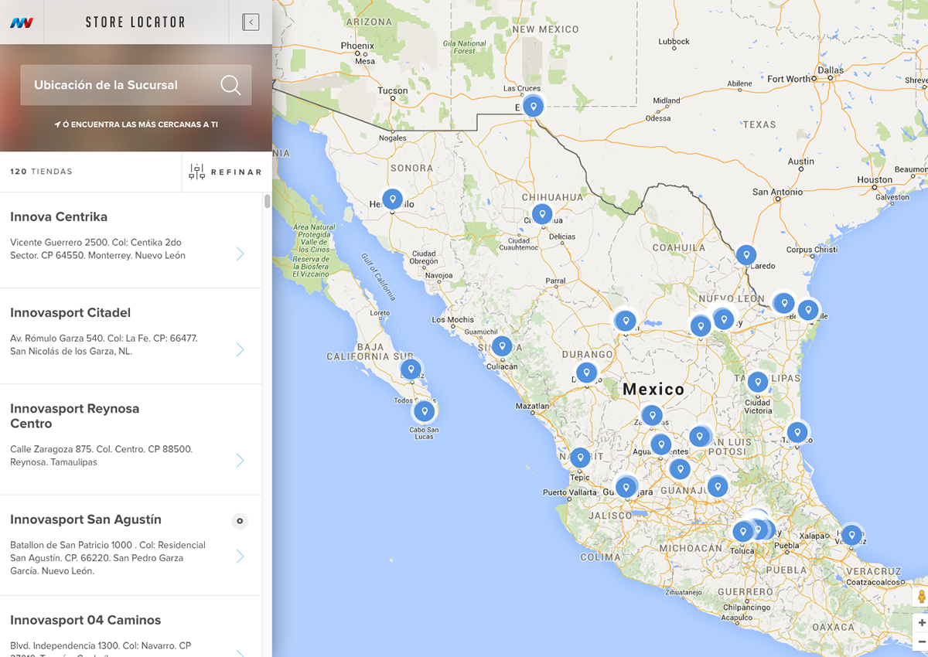Click the Innovasport logo icon
The image size is (928, 657).
pyautogui.click(x=22, y=22)
